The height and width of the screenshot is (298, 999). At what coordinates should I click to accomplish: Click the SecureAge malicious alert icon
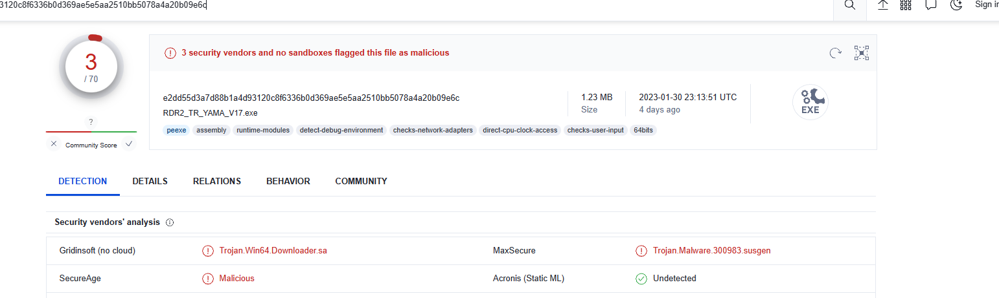(x=208, y=279)
